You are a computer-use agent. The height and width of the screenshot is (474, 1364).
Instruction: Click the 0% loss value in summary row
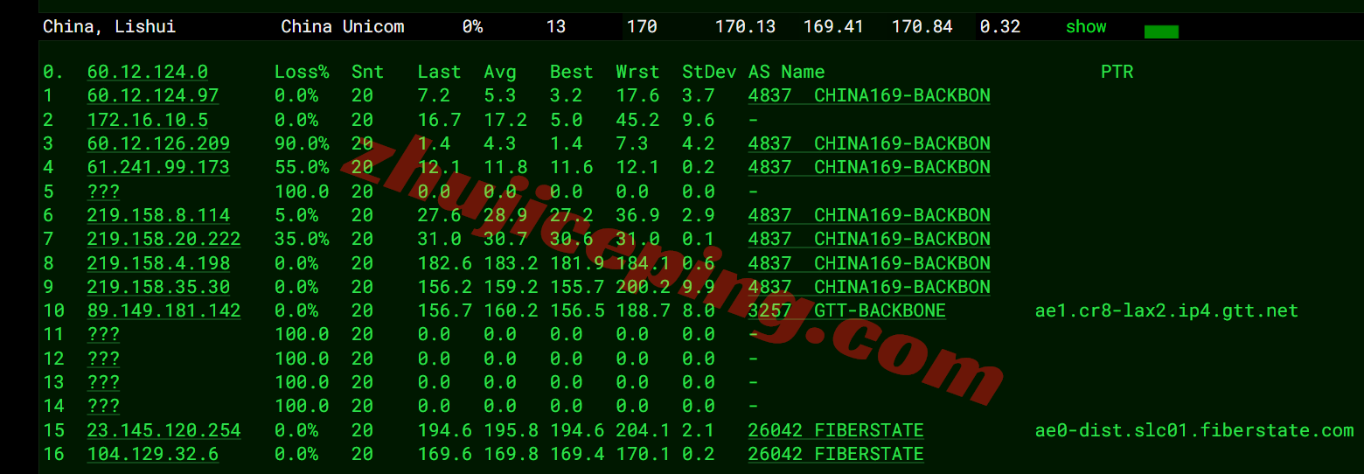tap(472, 27)
